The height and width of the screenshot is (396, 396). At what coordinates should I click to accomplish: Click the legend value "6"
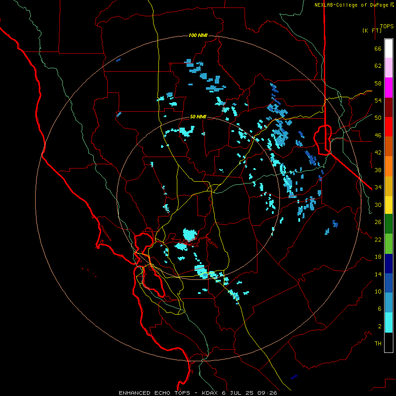tap(379, 309)
